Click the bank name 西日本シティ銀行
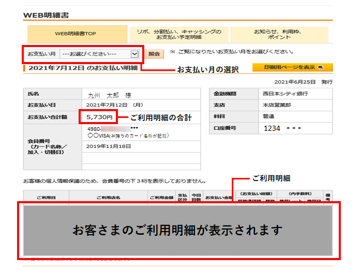 285,94
